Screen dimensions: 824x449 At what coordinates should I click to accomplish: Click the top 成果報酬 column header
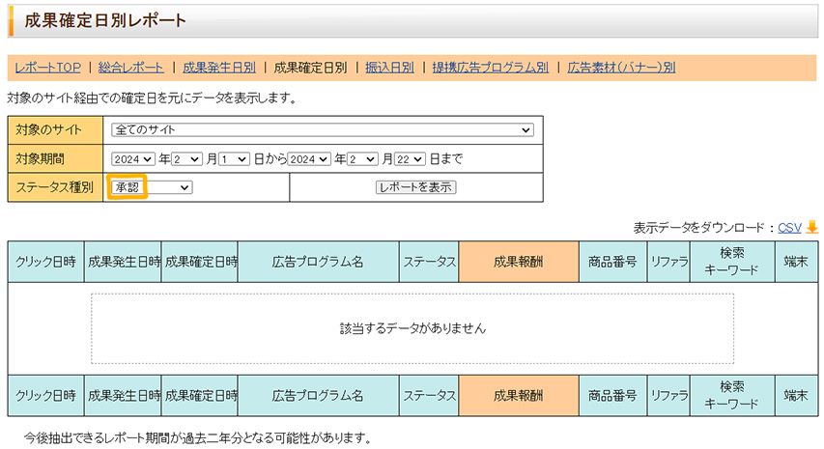[519, 262]
